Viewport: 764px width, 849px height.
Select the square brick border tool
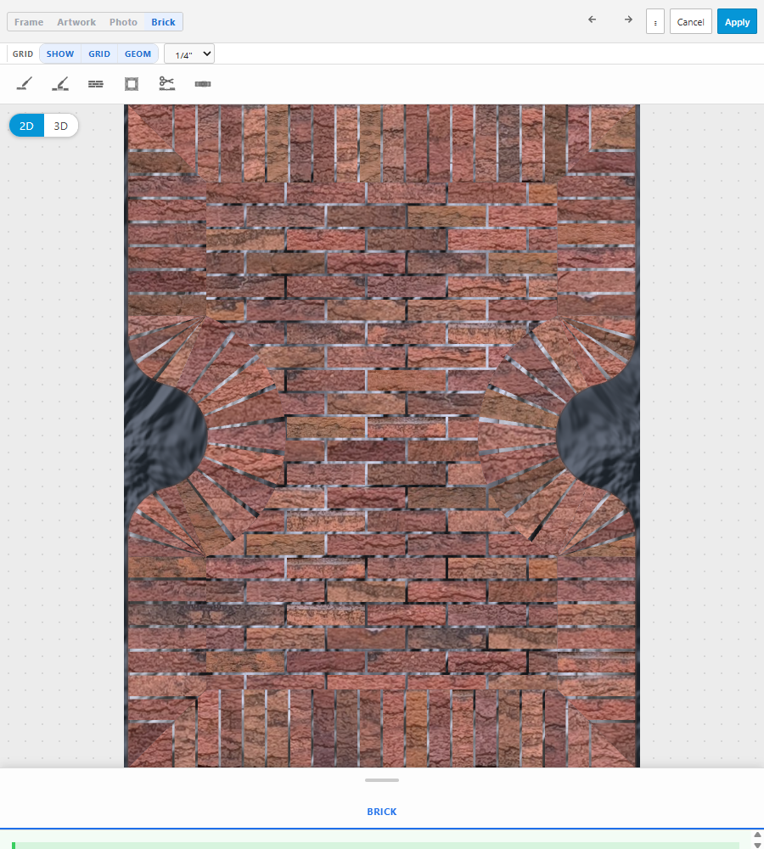[132, 84]
